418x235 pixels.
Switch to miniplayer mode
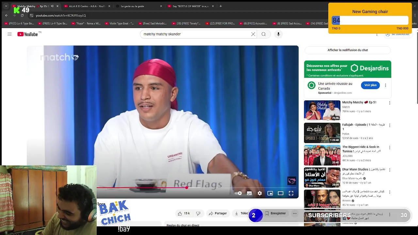pos(270,193)
